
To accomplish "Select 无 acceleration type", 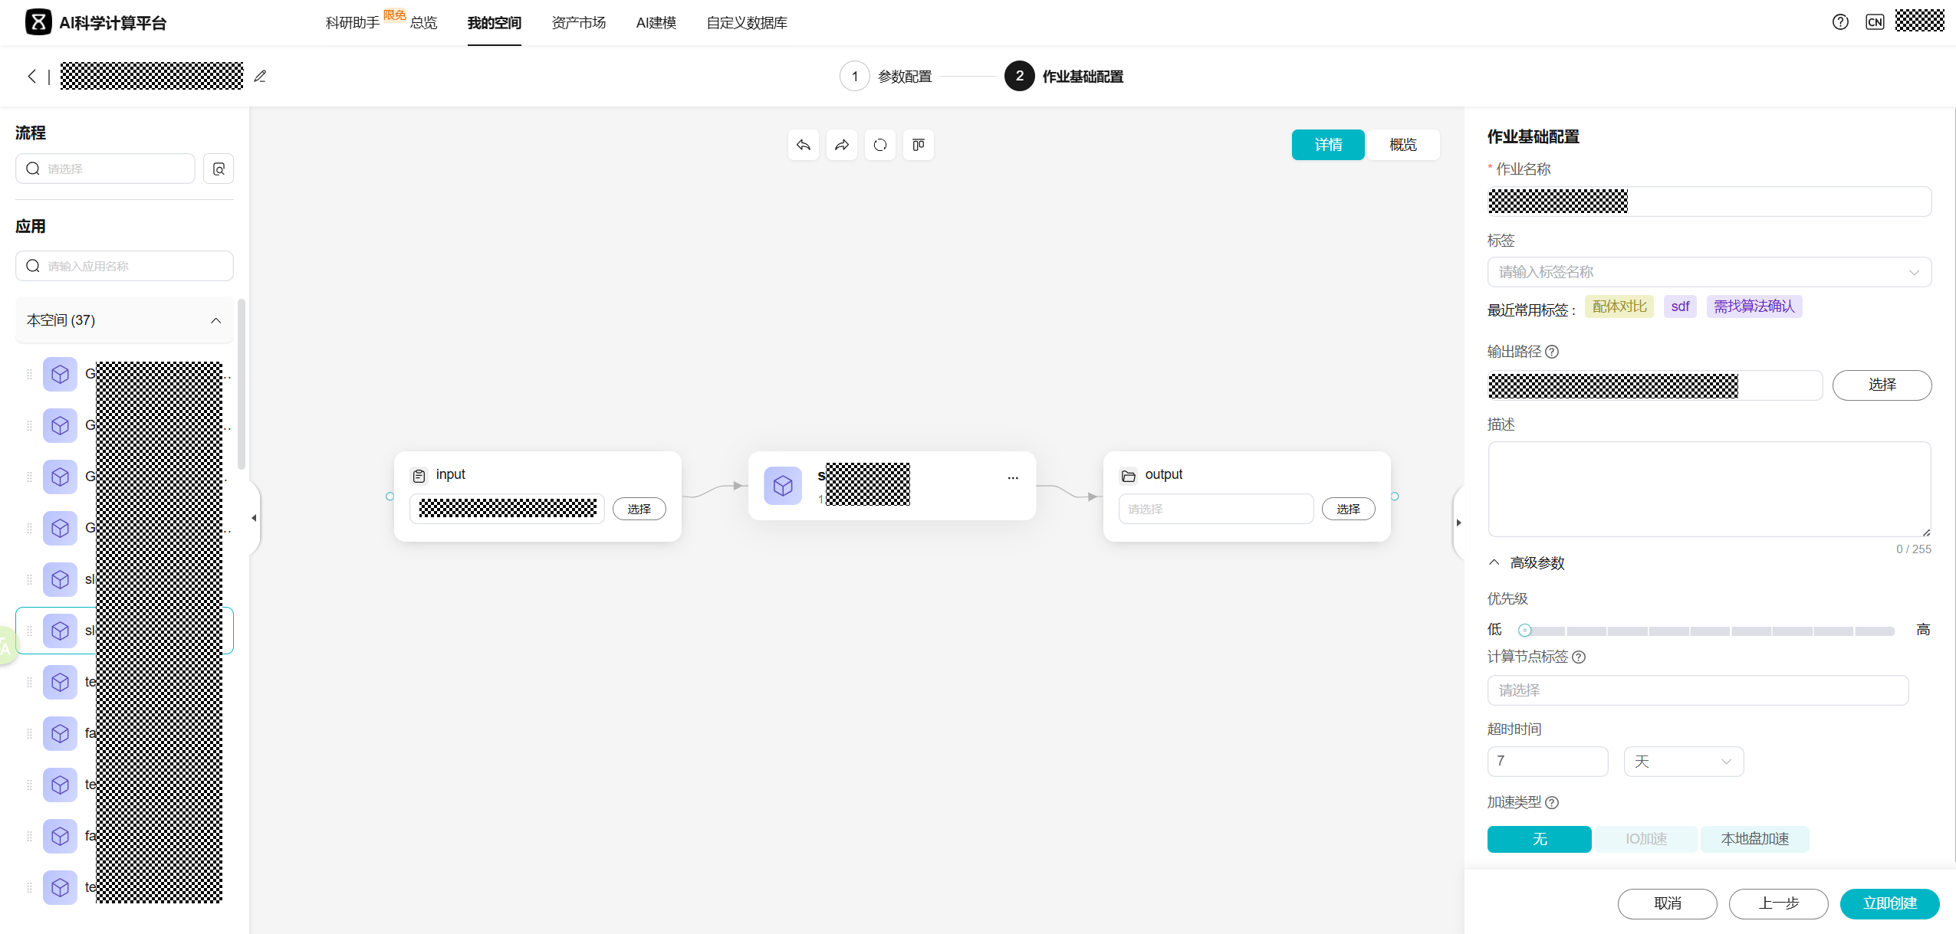I will [1539, 839].
